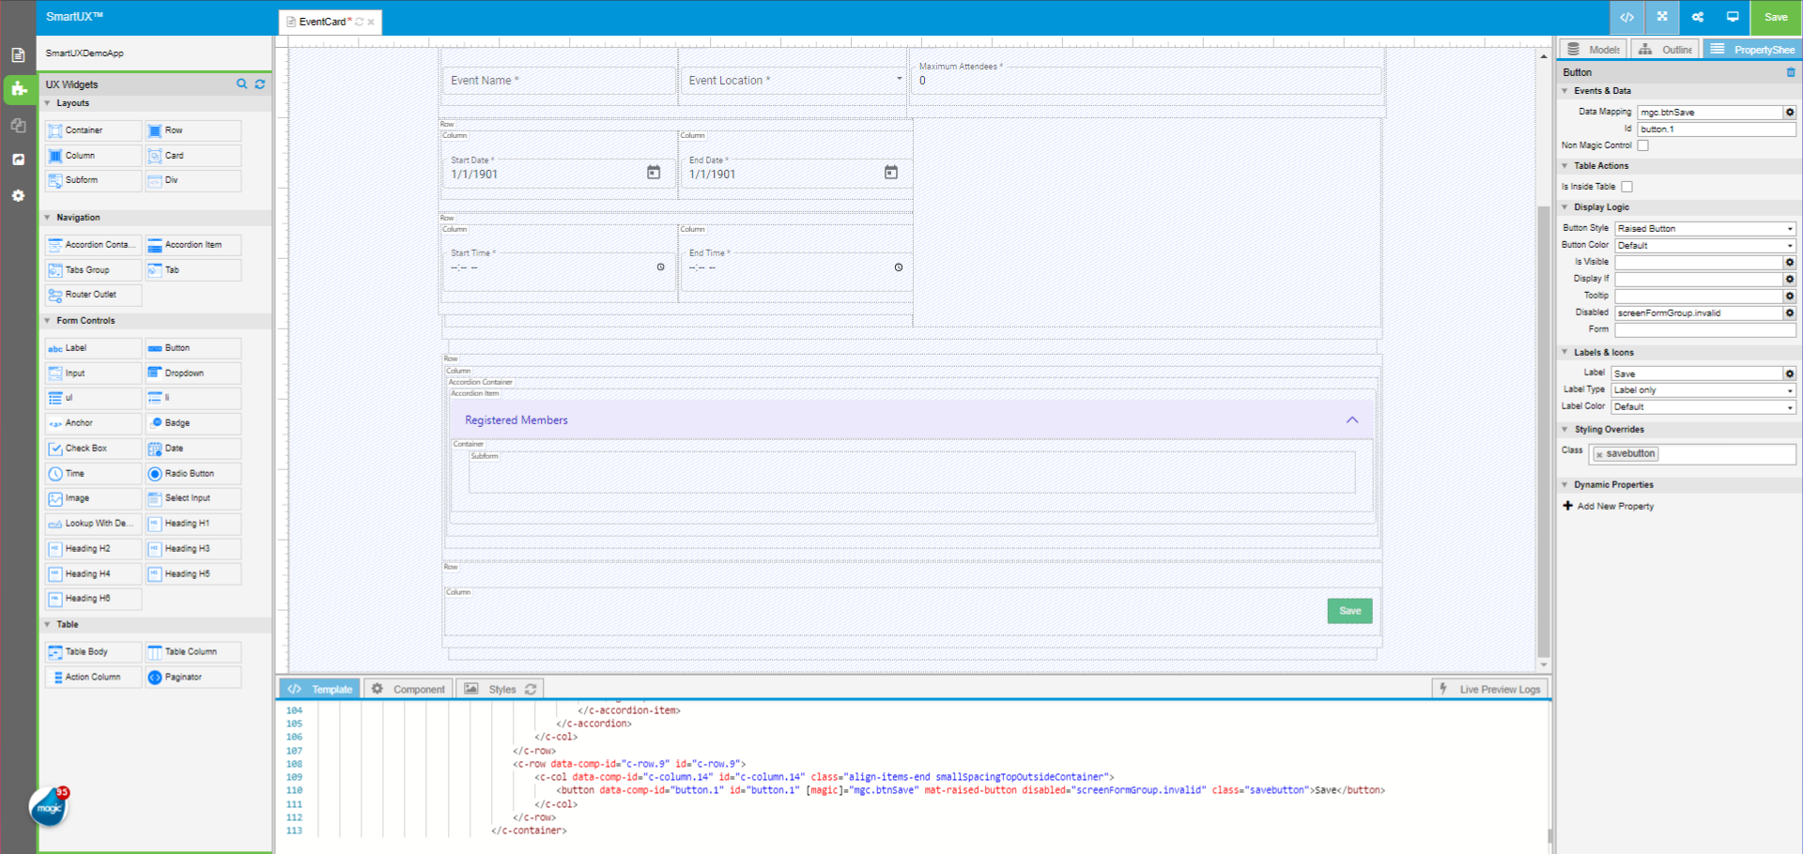Click the Event Name input field
This screenshot has height=854, width=1803.
tap(559, 81)
